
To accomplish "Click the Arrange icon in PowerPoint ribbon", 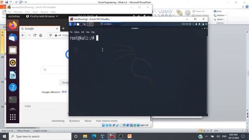I will pos(179,13).
